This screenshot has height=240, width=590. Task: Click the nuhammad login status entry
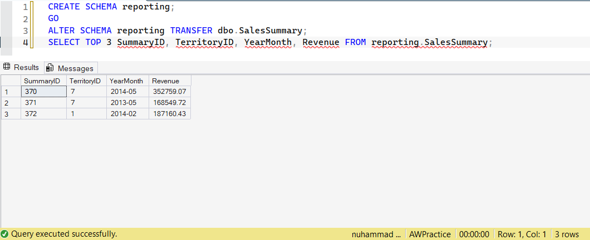pos(376,234)
